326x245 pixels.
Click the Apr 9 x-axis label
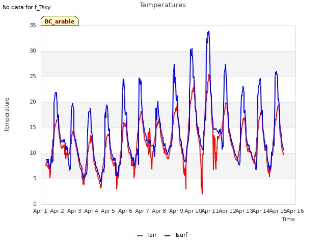tap(176, 211)
